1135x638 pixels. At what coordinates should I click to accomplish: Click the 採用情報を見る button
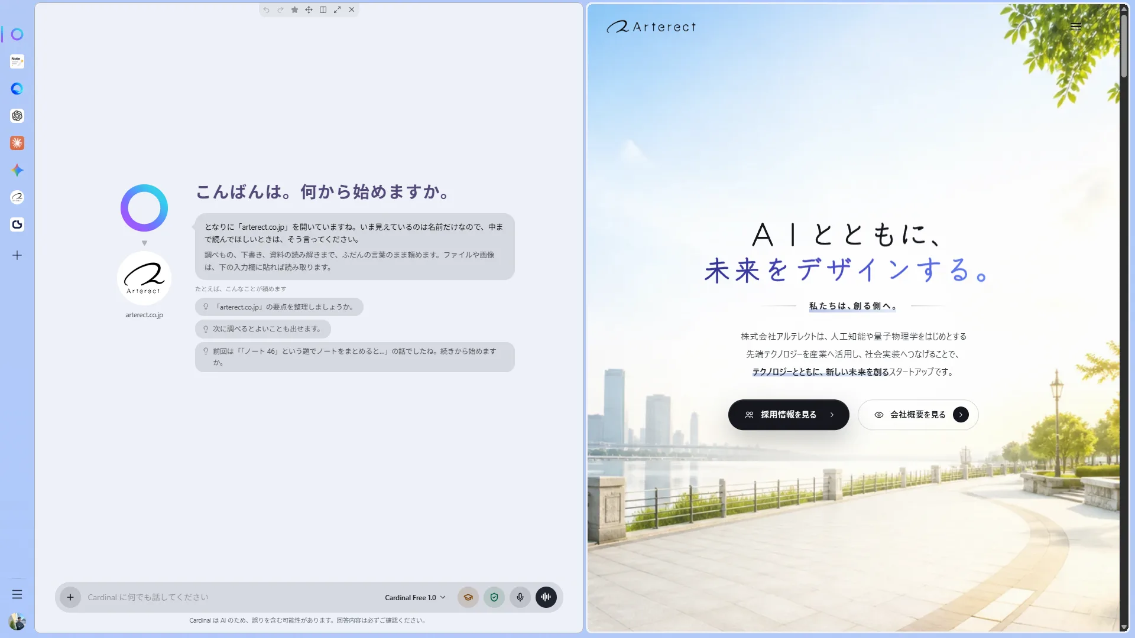tap(789, 415)
